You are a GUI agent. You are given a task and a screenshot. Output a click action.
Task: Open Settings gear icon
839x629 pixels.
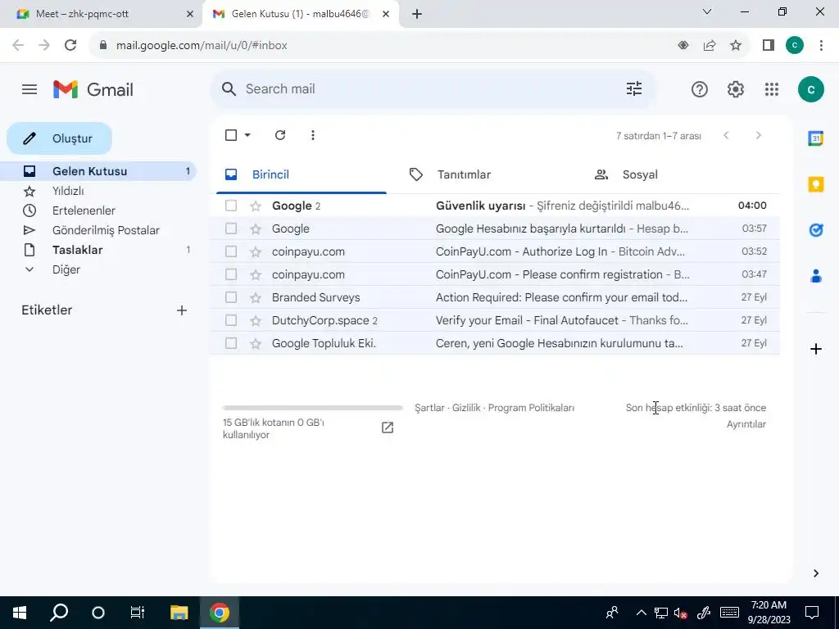(736, 89)
